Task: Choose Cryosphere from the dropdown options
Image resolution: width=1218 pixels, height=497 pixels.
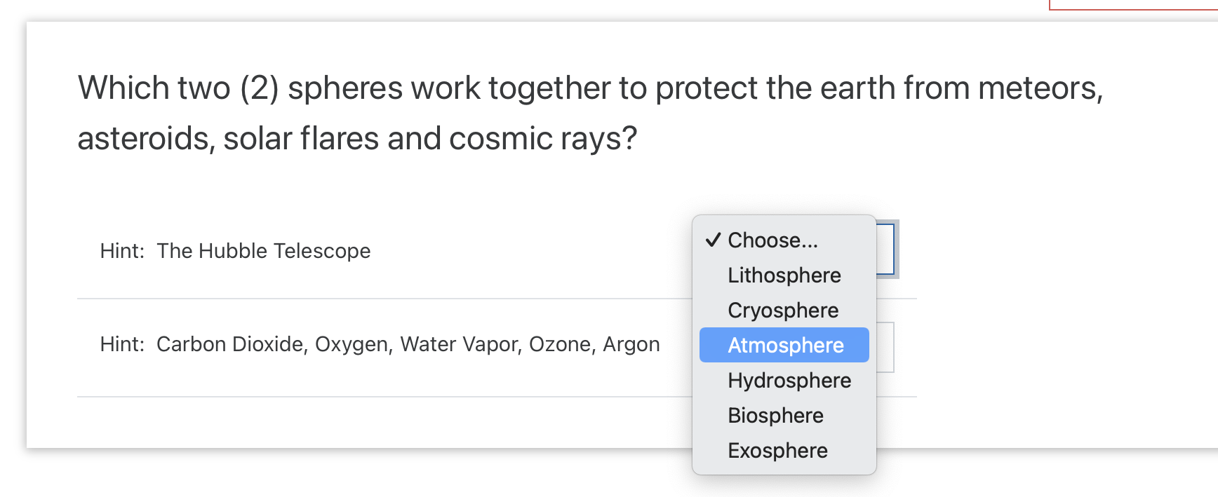Action: pyautogui.click(x=783, y=310)
